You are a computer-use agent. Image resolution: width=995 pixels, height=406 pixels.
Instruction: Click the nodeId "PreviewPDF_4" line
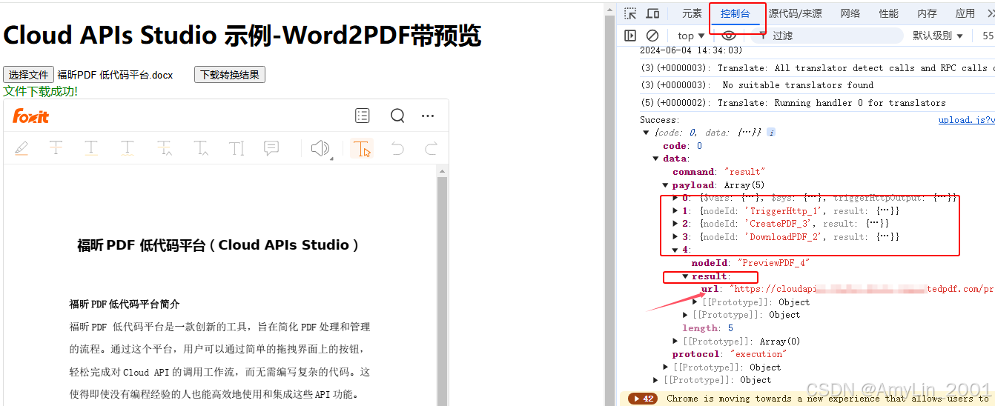click(x=750, y=263)
